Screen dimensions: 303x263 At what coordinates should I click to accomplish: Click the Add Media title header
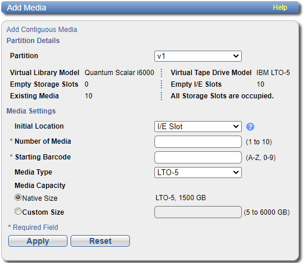tap(27, 8)
